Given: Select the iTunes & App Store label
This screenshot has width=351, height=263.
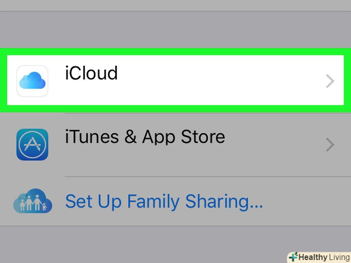Looking at the screenshot, I should coord(145,137).
